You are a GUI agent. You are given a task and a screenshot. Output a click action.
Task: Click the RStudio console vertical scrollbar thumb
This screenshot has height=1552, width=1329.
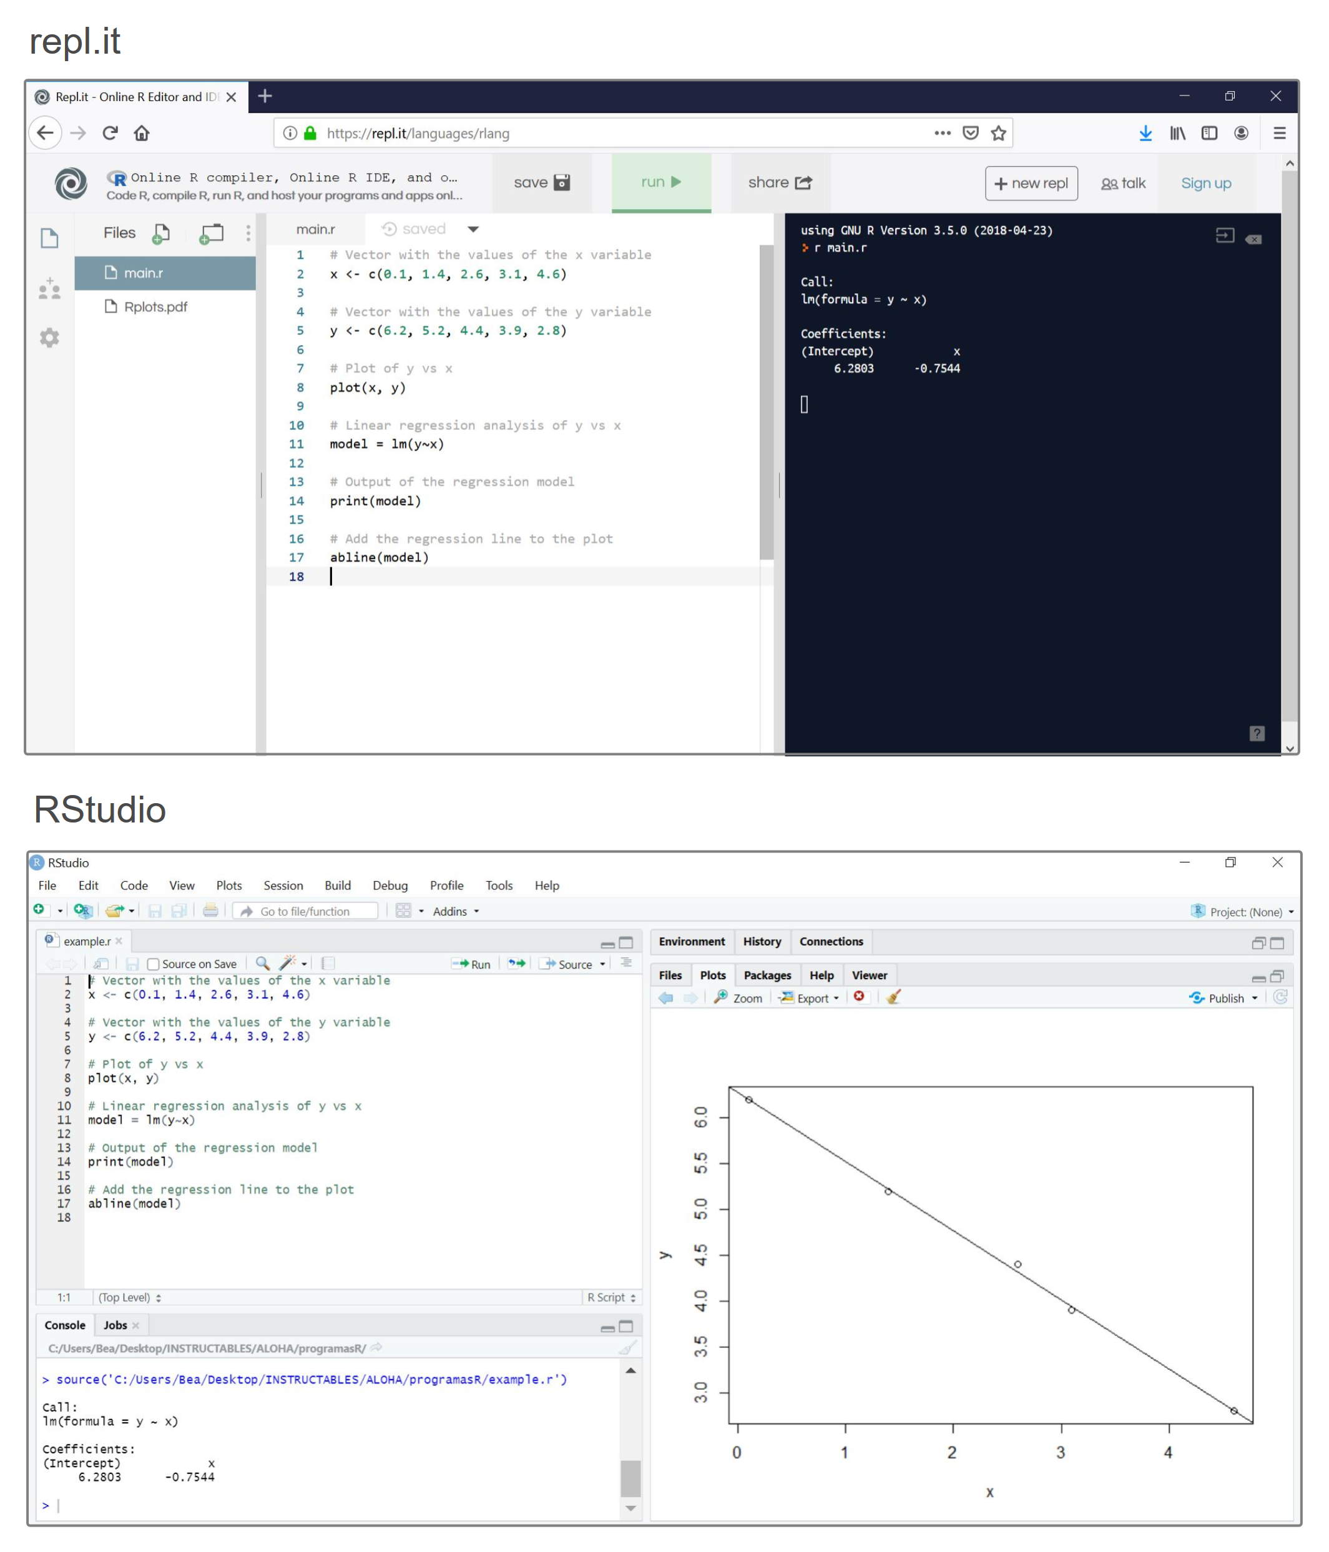(630, 1477)
